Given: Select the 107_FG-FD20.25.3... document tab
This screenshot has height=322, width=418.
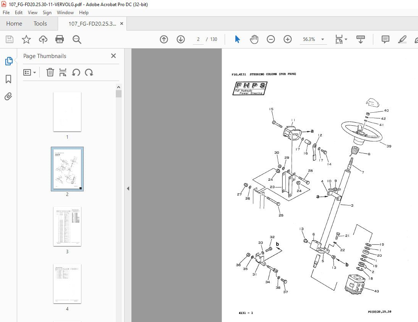Looking at the screenshot, I should click(92, 24).
